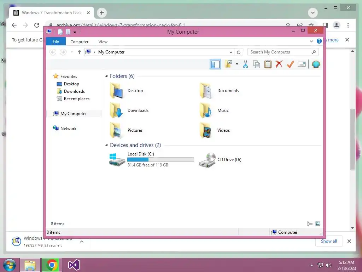
Task: Click the Explorer Forward navigation arrow
Action: [63, 52]
